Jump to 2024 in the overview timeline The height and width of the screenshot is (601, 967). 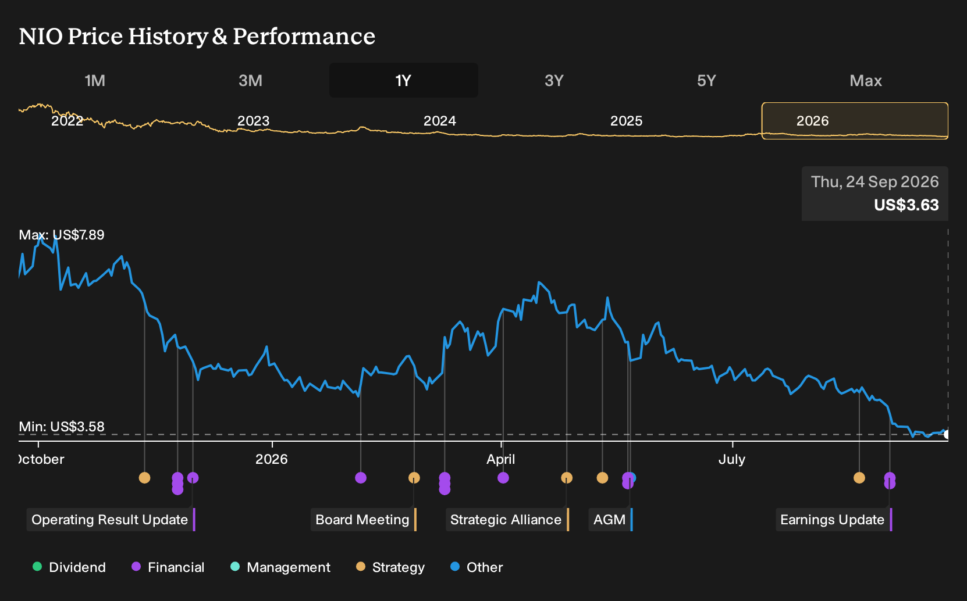[x=440, y=121]
